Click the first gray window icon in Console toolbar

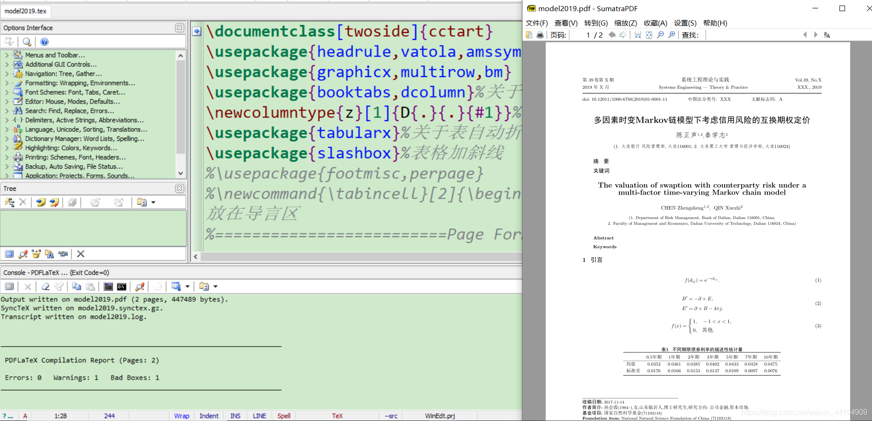pos(9,287)
